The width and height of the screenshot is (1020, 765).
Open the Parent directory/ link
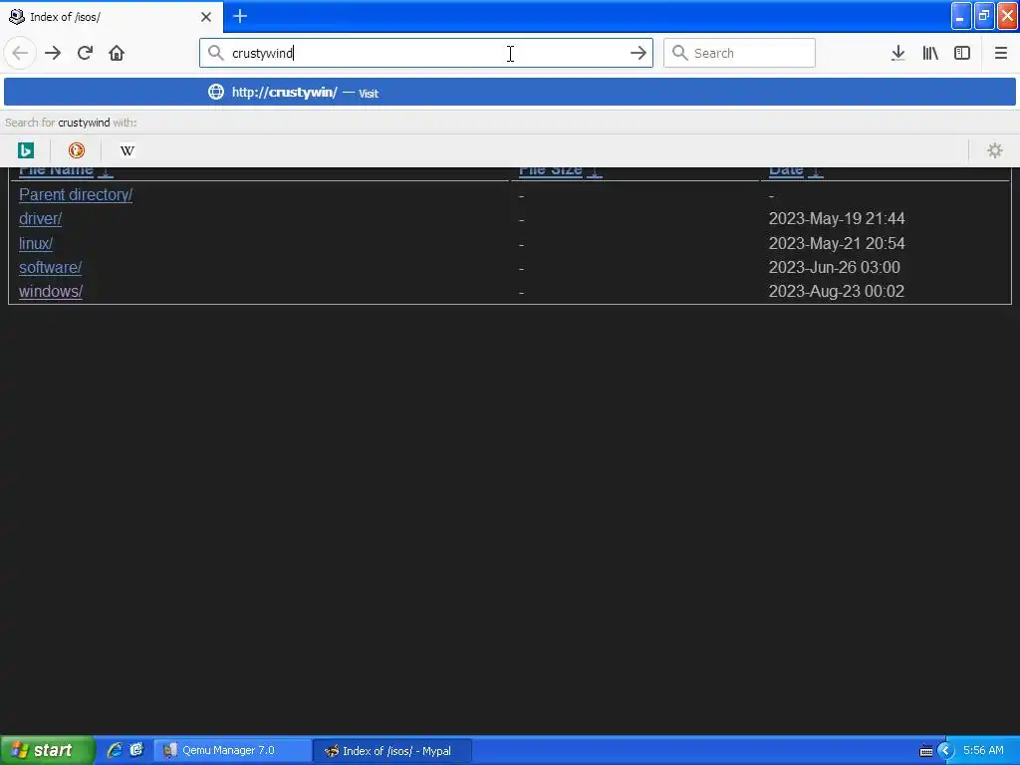click(76, 194)
